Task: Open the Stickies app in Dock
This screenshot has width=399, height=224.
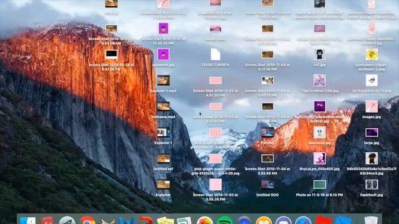Action: click(x=165, y=220)
